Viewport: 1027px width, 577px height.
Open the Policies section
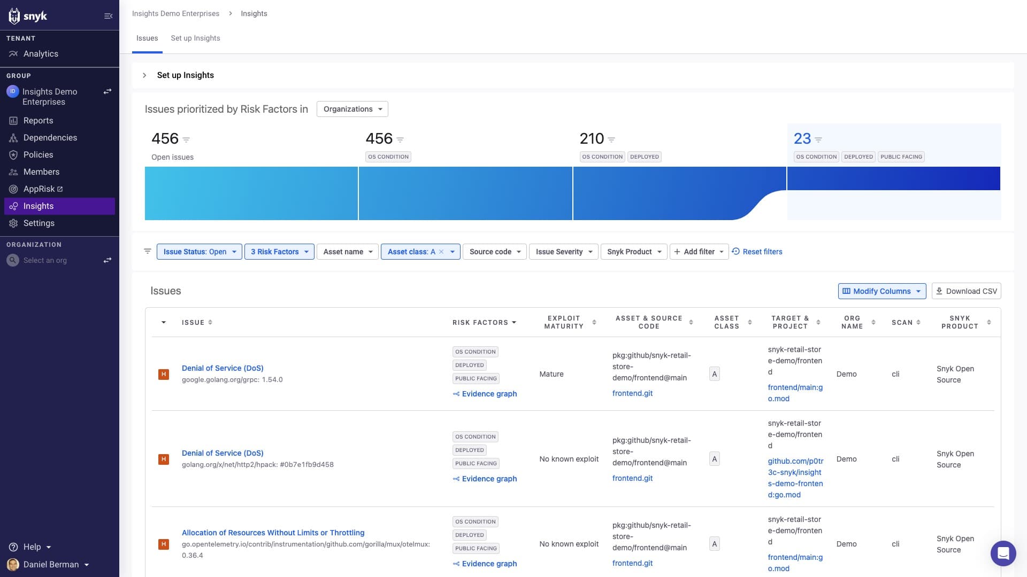coord(38,154)
